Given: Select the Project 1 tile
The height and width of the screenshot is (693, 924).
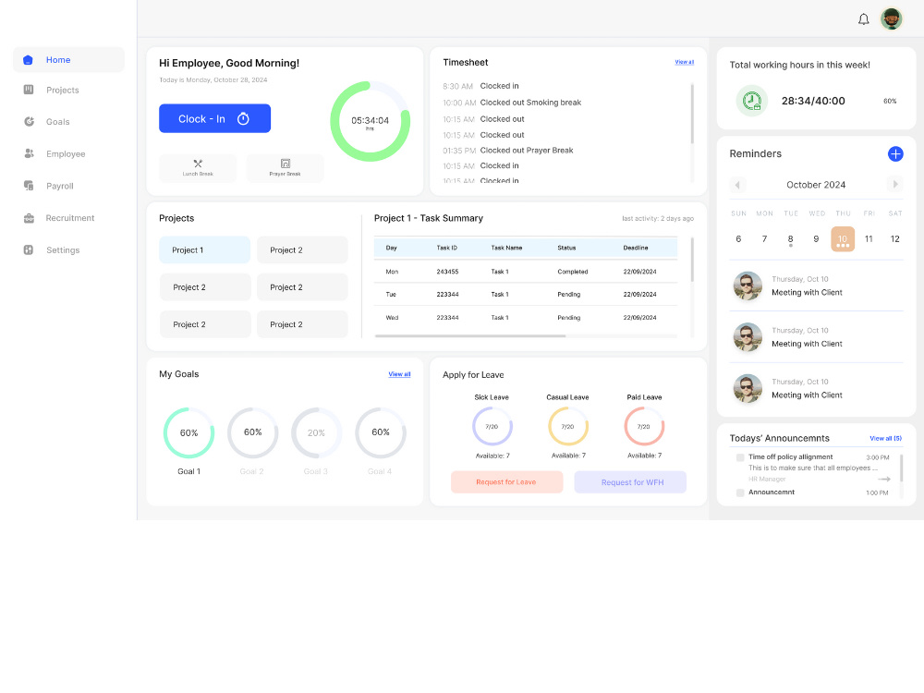Looking at the screenshot, I should click(x=204, y=249).
